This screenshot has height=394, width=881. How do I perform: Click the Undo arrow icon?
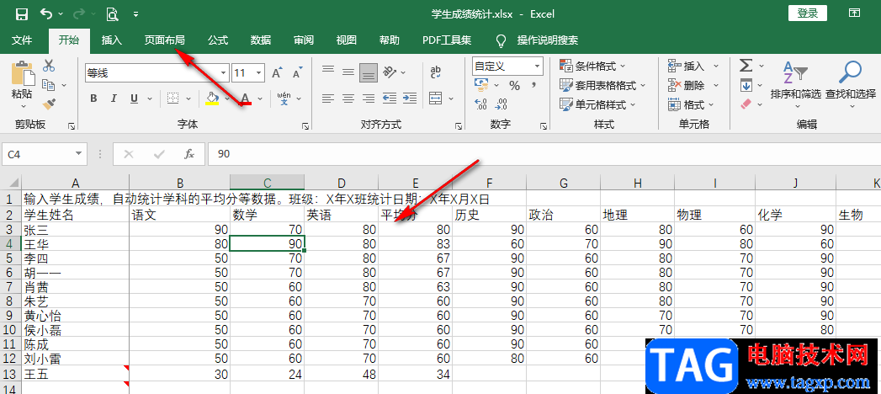pos(48,14)
